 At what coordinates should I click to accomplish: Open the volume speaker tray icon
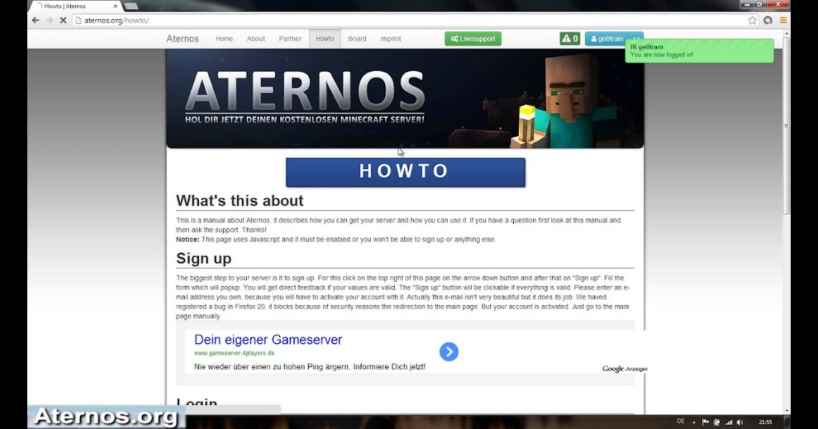(x=740, y=422)
